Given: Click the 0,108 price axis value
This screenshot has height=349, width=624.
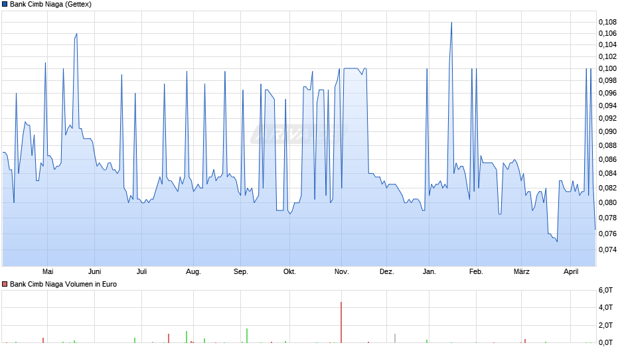Looking at the screenshot, I should pyautogui.click(x=607, y=22).
